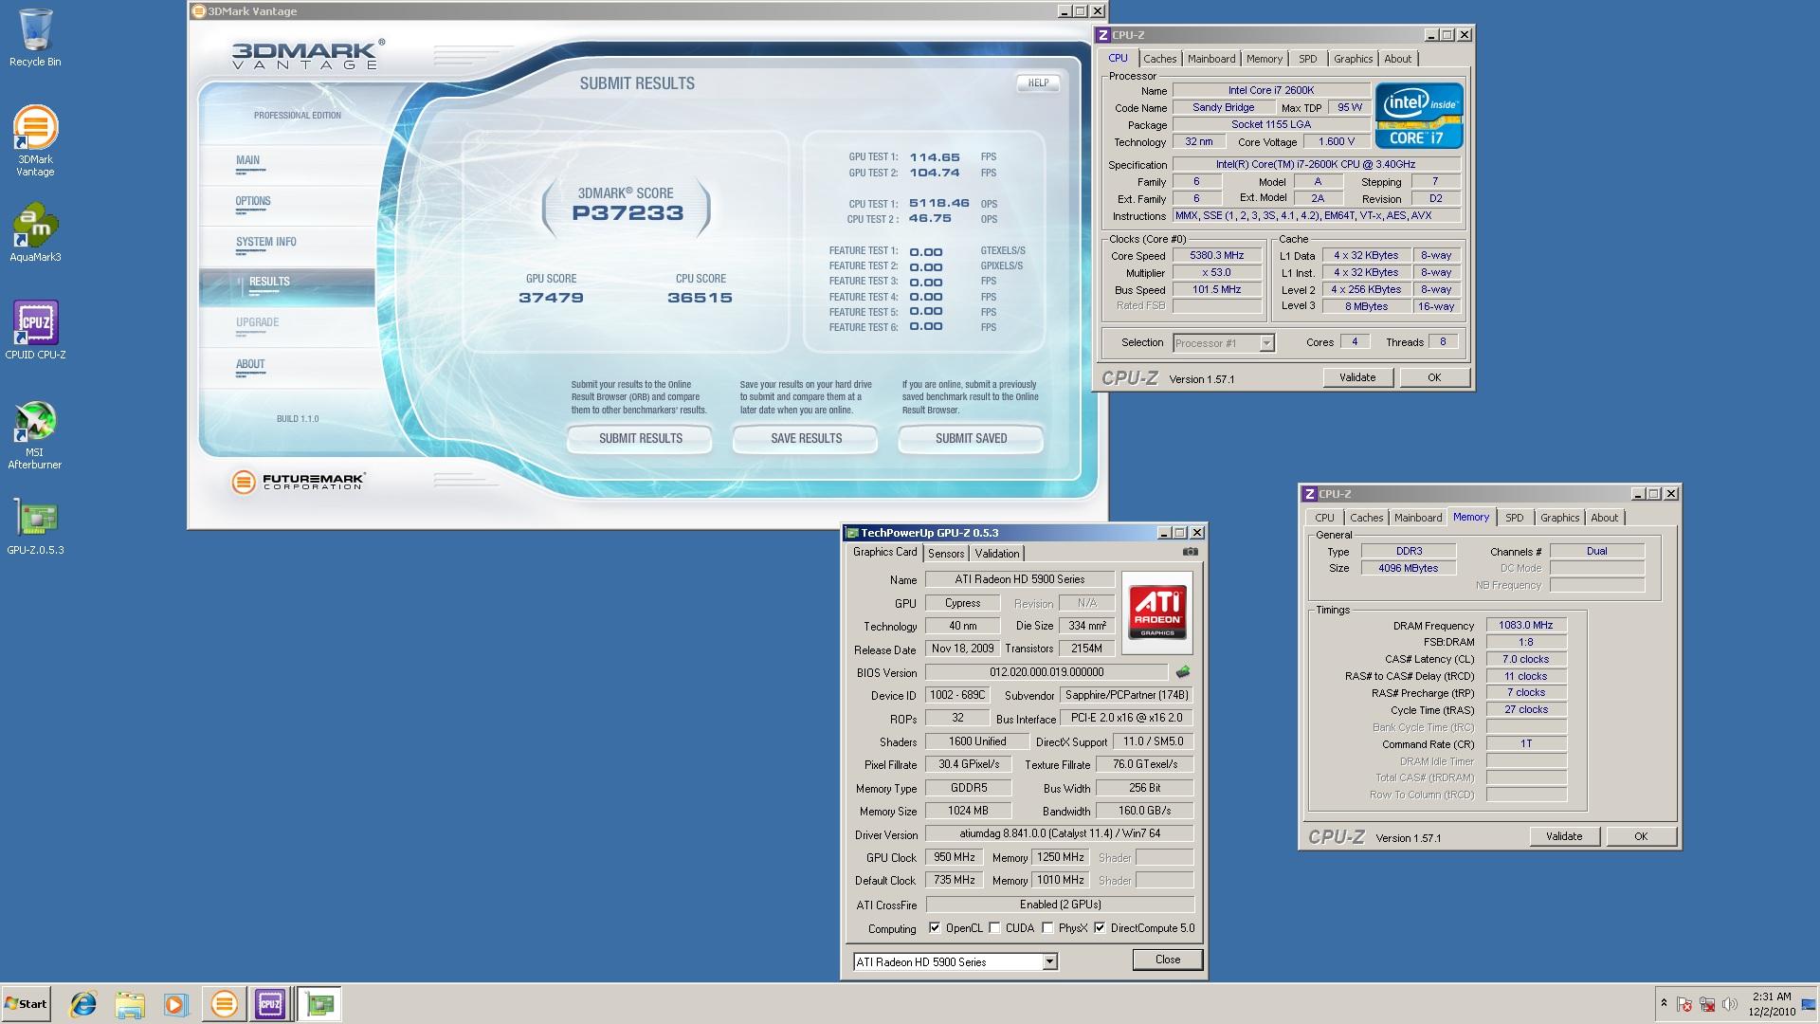Select the GPU-Z.0.5.3 desktop icon
The image size is (1820, 1024).
click(x=35, y=526)
